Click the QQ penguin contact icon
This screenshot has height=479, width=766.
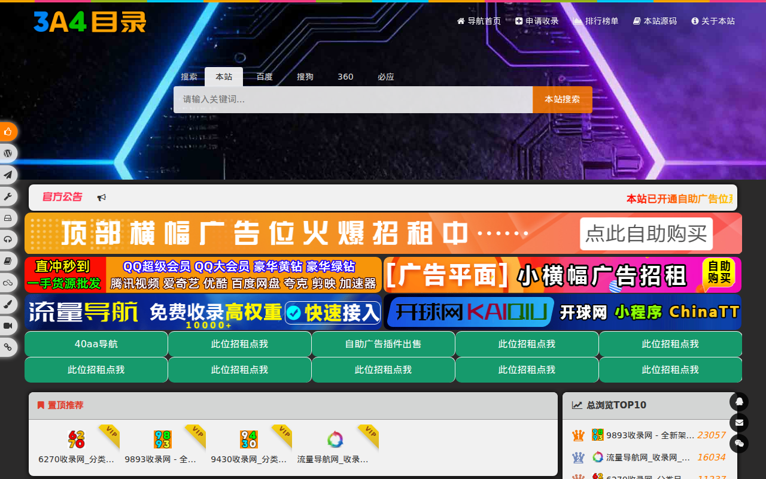739,402
